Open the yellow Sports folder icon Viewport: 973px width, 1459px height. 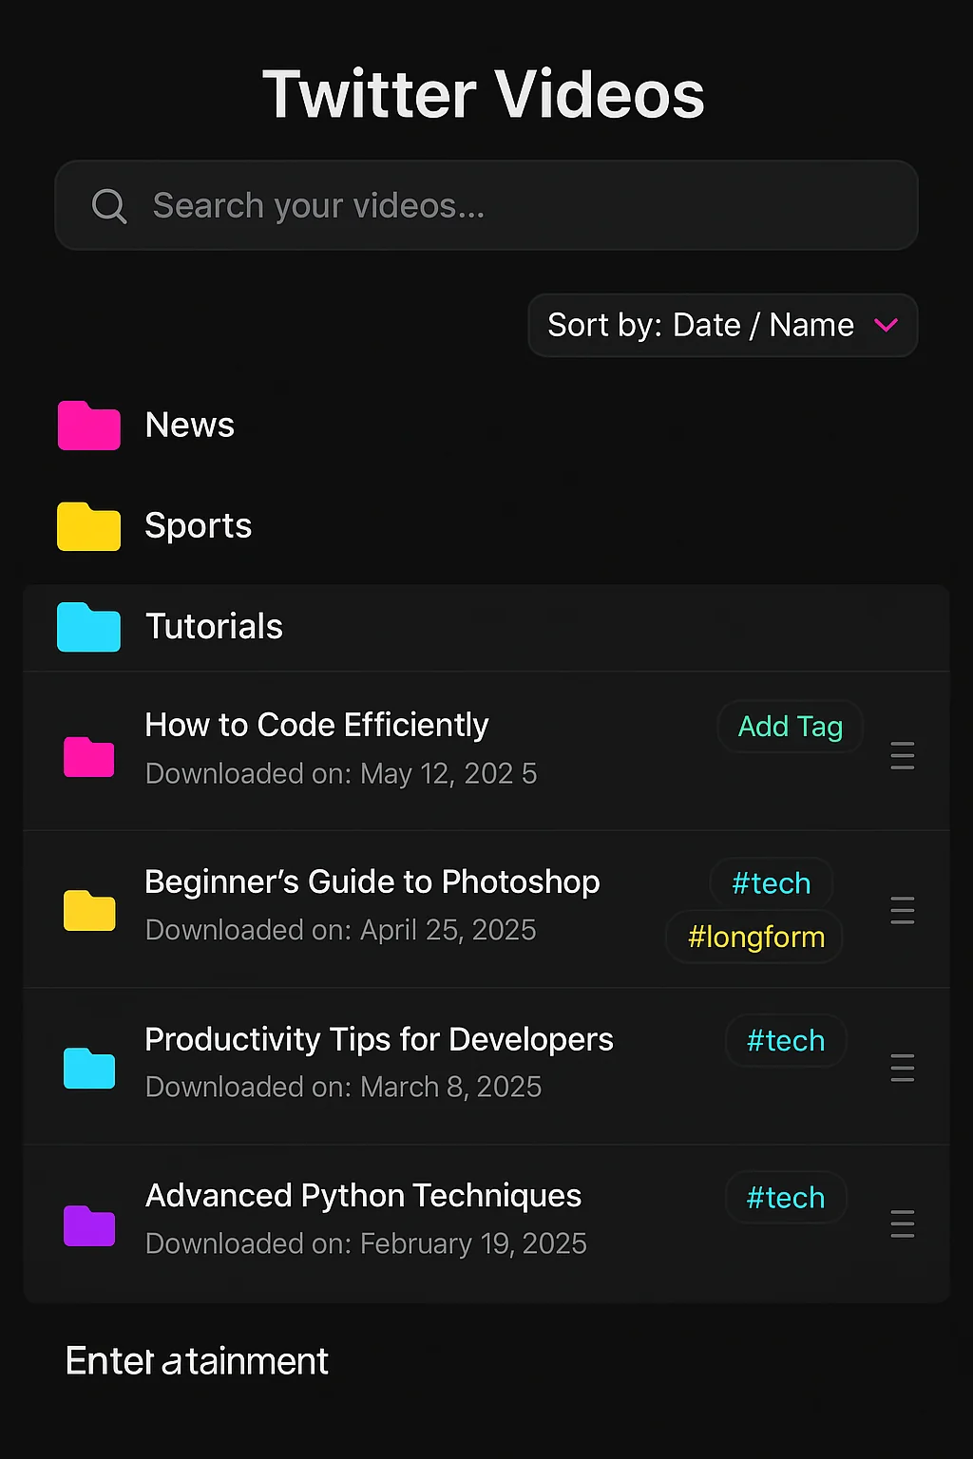pos(88,526)
